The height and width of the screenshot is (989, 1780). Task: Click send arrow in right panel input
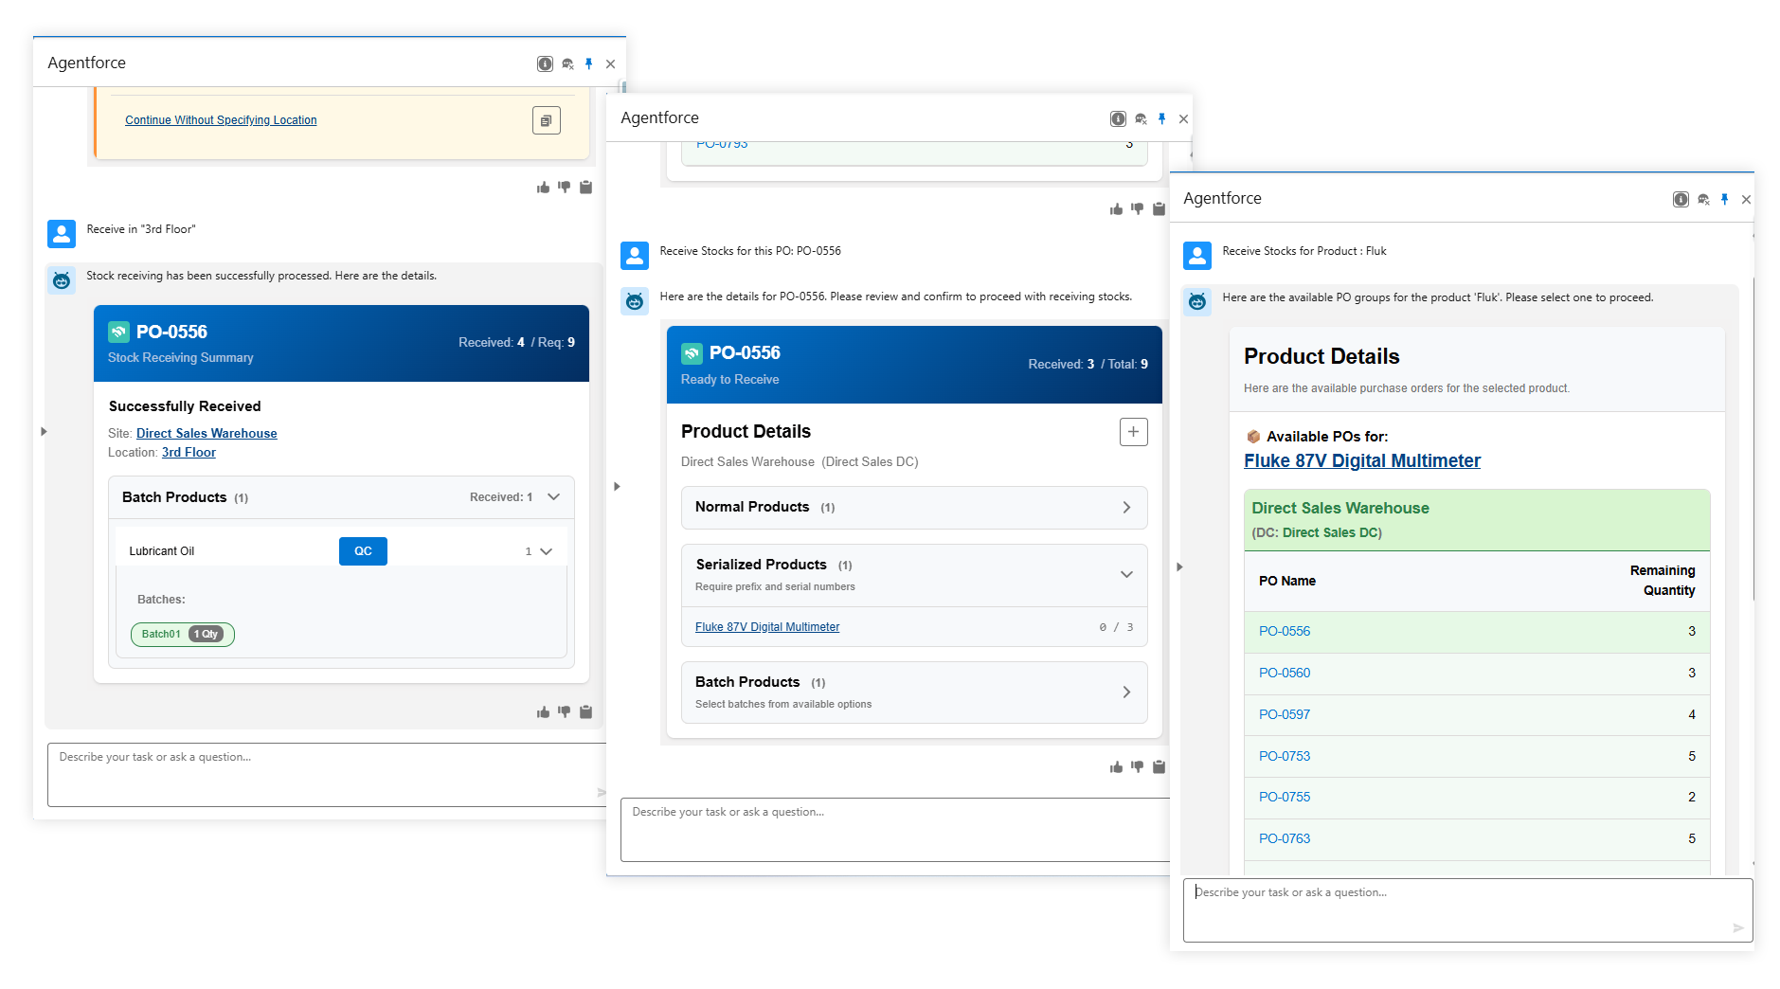(1738, 928)
